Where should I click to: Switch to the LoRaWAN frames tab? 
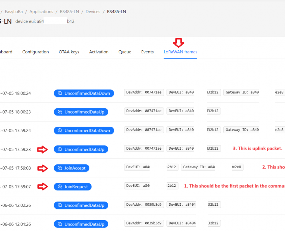[180, 52]
